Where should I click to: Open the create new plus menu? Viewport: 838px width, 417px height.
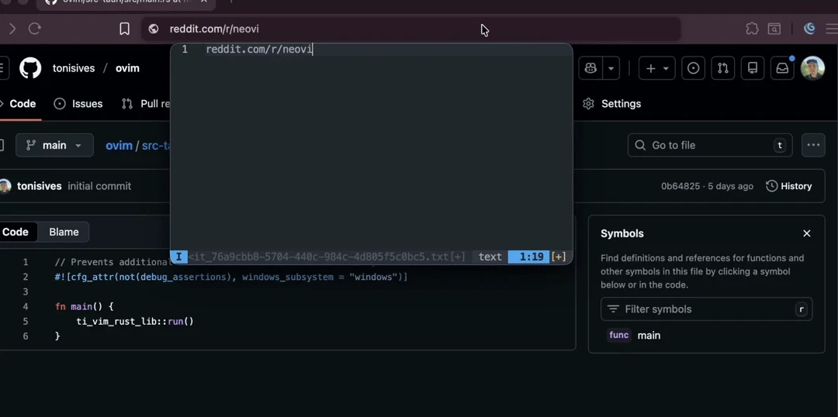[657, 68]
